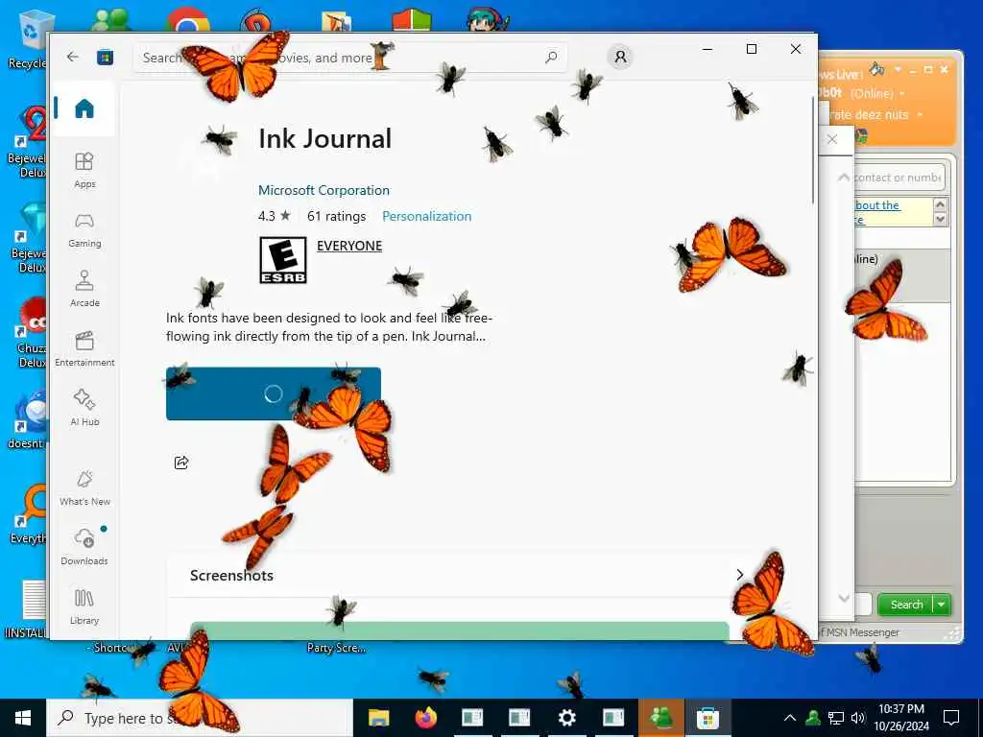Open the Search dropdown arrow in Messenger

942,605
